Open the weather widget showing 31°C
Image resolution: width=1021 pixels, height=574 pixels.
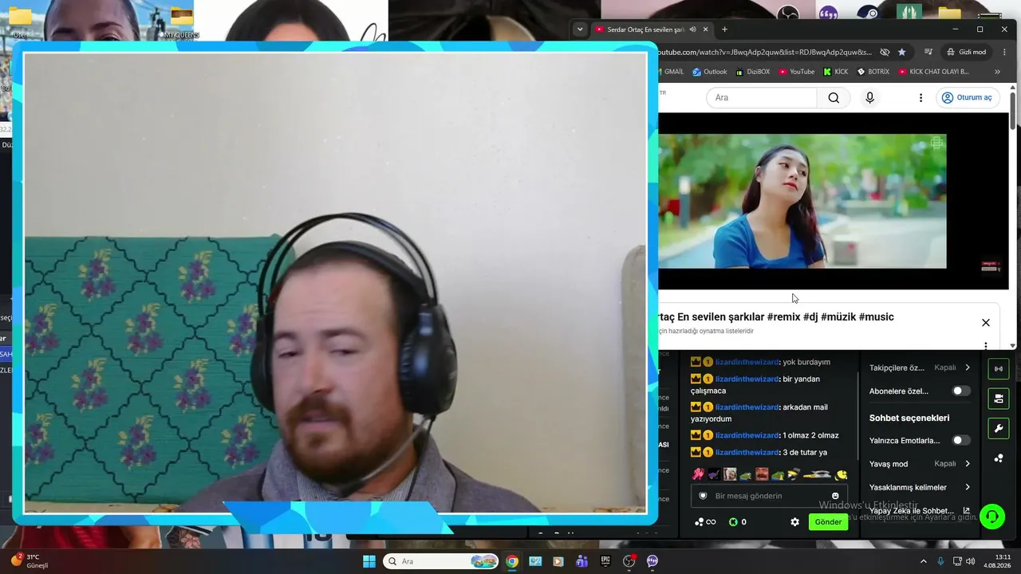click(30, 561)
